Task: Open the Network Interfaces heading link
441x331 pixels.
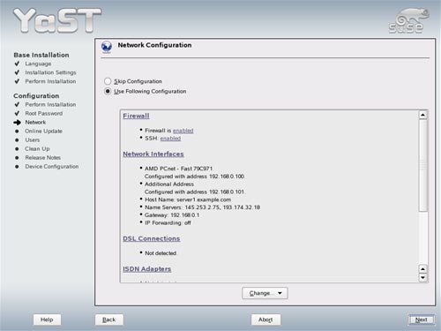Action: 153,154
